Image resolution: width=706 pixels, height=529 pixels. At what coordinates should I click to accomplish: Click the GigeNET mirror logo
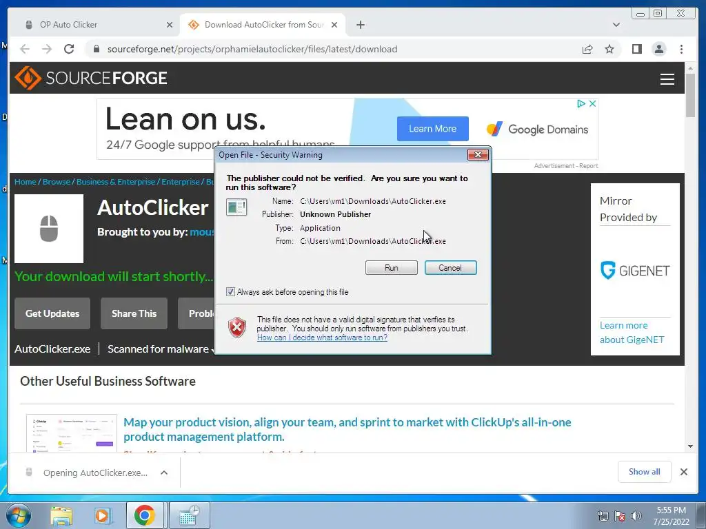[635, 271]
